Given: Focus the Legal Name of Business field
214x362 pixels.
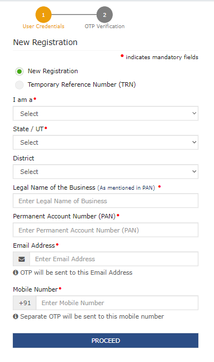Looking at the screenshot, I should 106,201.
